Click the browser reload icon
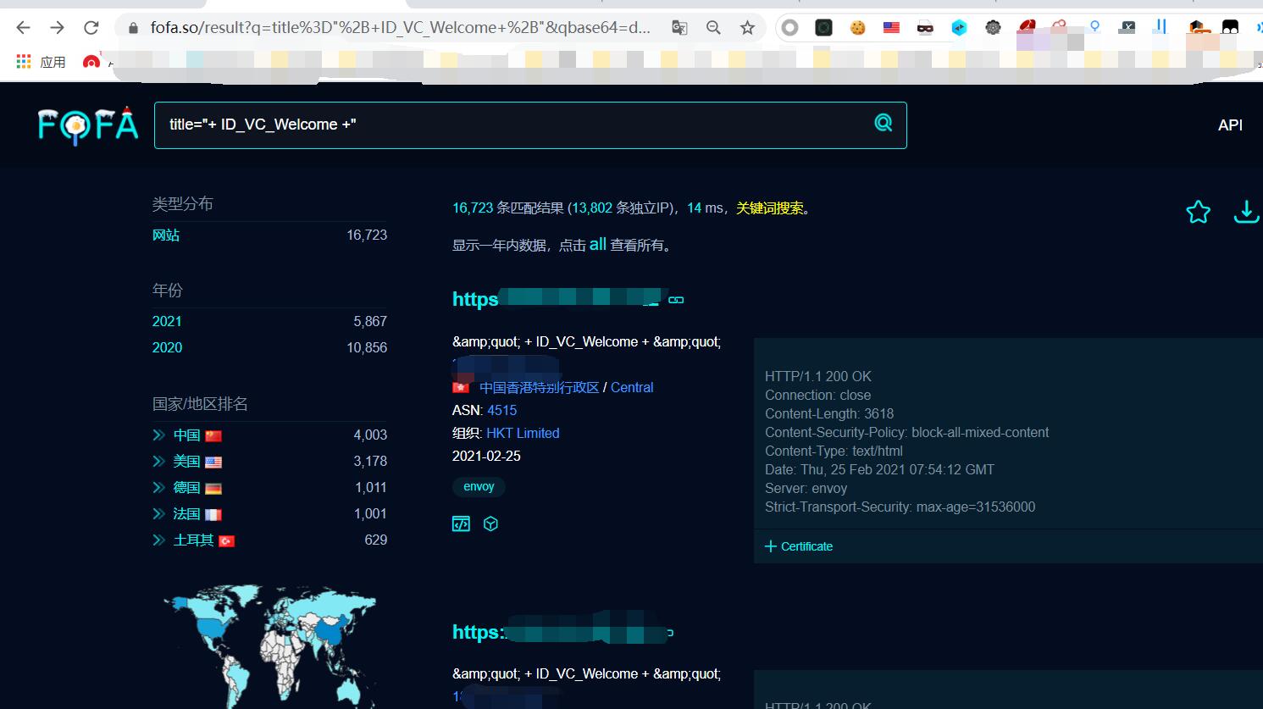Screen dimensions: 1263x709 point(91,26)
